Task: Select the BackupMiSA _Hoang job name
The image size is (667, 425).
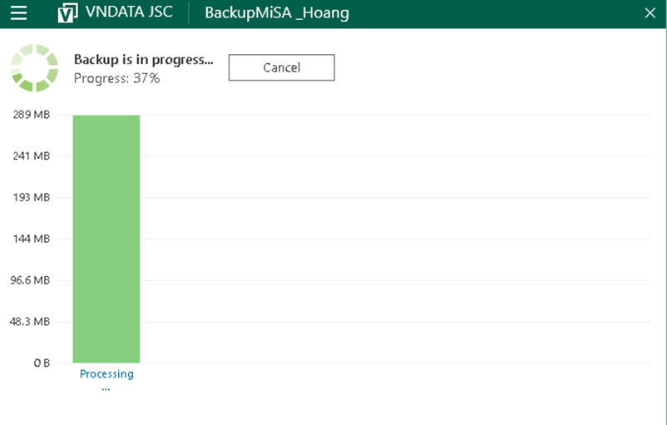Action: pos(277,13)
